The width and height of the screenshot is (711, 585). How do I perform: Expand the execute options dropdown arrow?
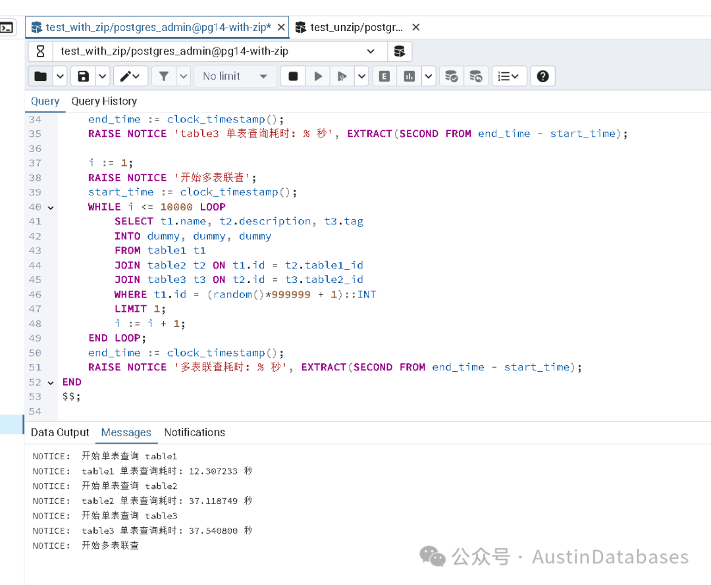[361, 76]
